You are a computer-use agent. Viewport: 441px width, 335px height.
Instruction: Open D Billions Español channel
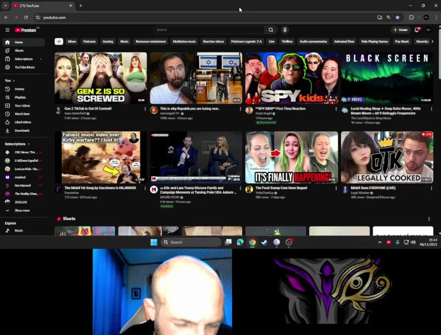24,161
